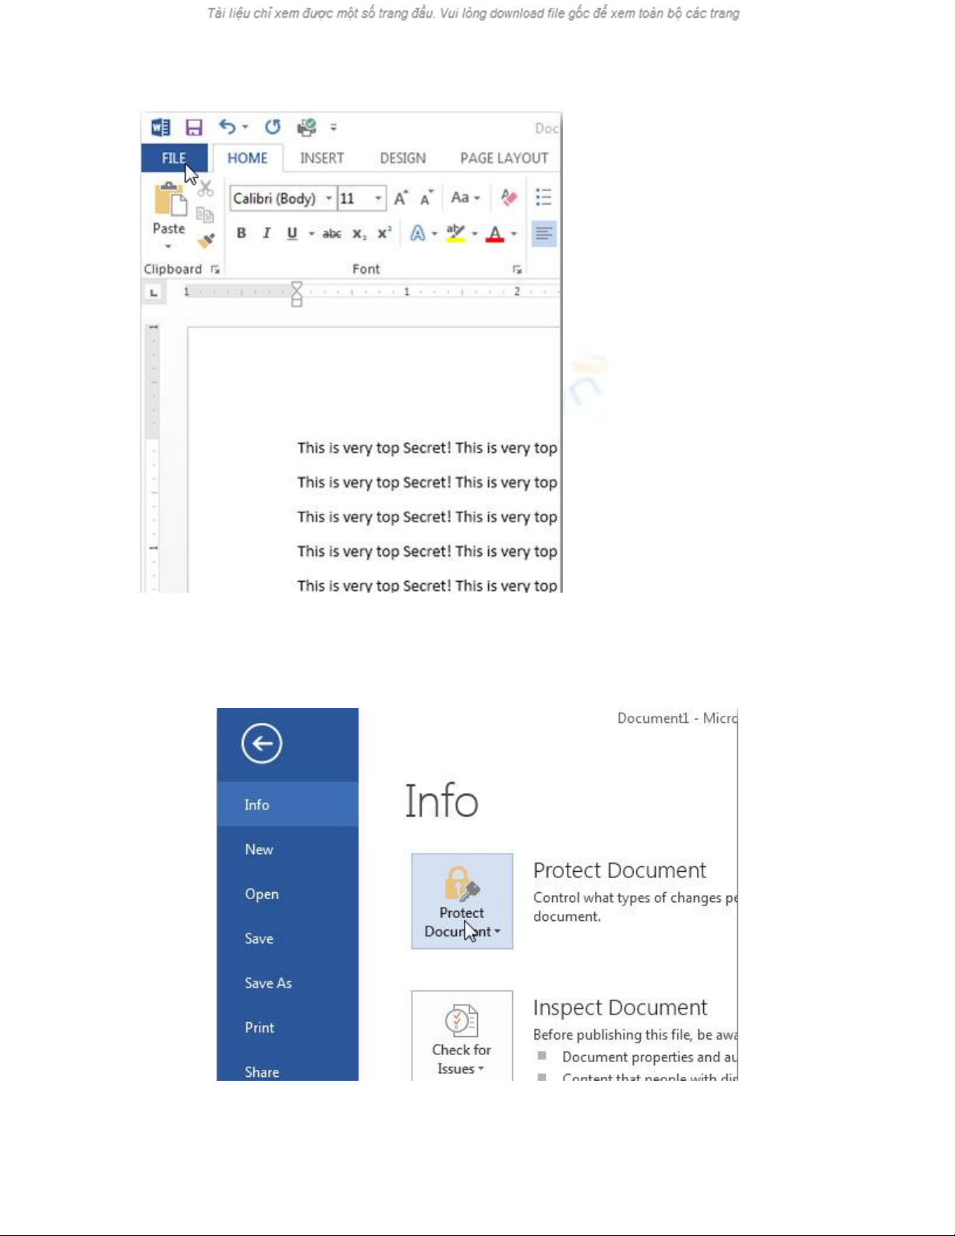Open the Check for Issues button
The height and width of the screenshot is (1236, 955).
[462, 1036]
